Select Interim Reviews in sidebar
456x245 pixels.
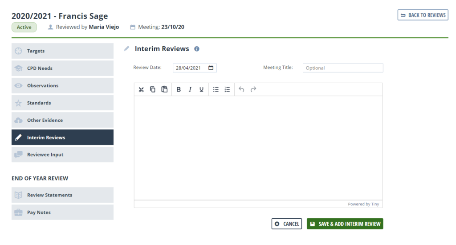pos(62,137)
